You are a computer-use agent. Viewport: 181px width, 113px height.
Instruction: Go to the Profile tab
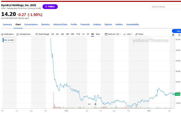click(x=74, y=24)
